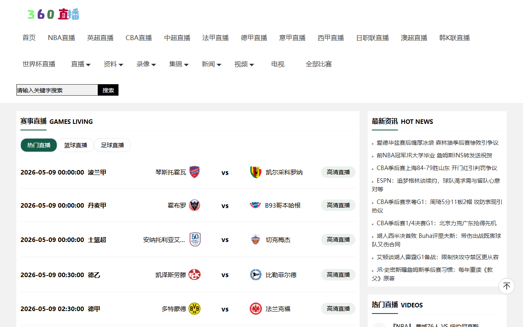Click team name 凯尔采科罗纳
The width and height of the screenshot is (523, 327).
[284, 172]
